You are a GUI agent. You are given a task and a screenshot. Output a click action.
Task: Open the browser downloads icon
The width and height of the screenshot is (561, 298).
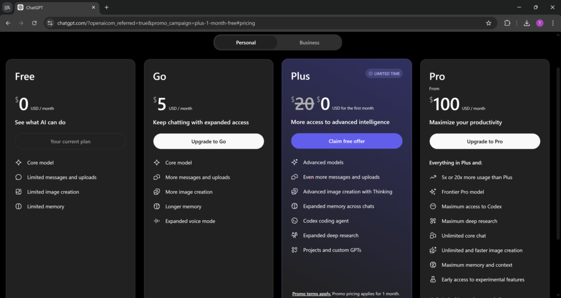coord(526,23)
